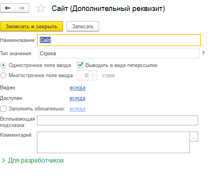Click the Тип значения field
Viewport: 212px width, 188px height.
119,54
